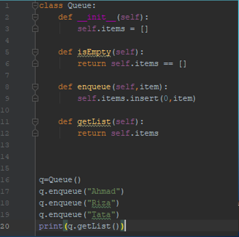
Task: Click line number 13 in gutter
Action: click(5, 145)
